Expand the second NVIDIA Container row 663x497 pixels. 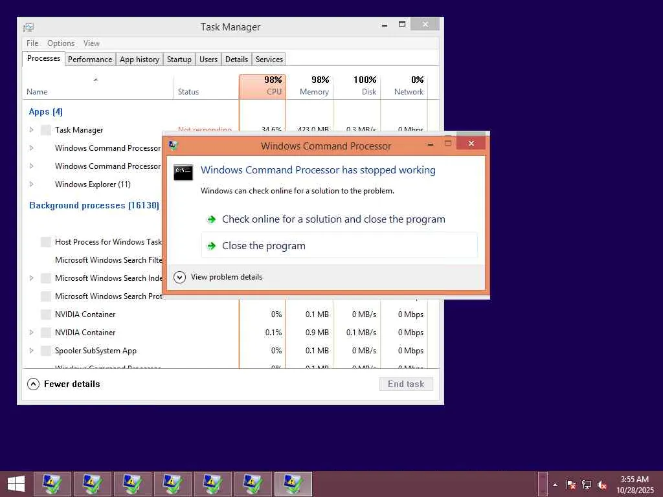[x=31, y=332]
